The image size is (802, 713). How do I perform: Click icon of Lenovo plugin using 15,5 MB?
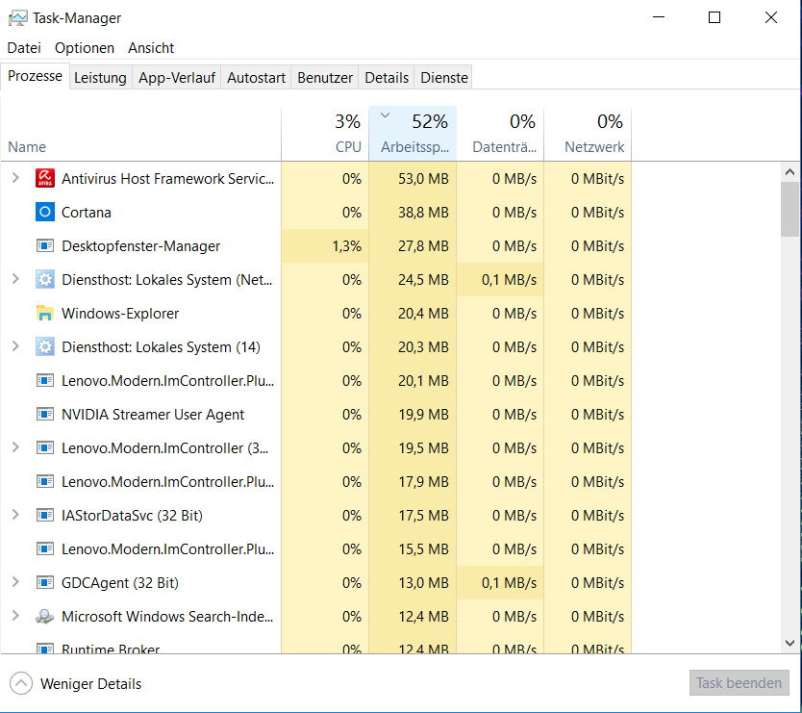coord(45,548)
